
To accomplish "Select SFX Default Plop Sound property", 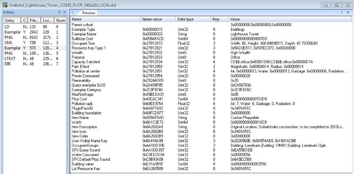I will (211, 159).
